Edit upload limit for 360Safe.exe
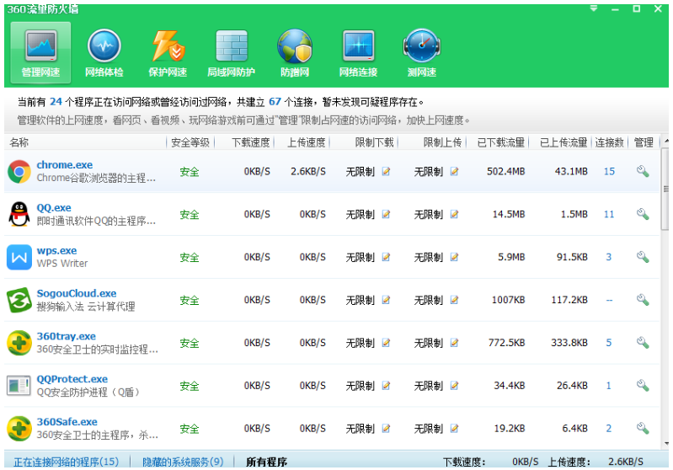Viewport: 673px width, 470px height. [454, 428]
